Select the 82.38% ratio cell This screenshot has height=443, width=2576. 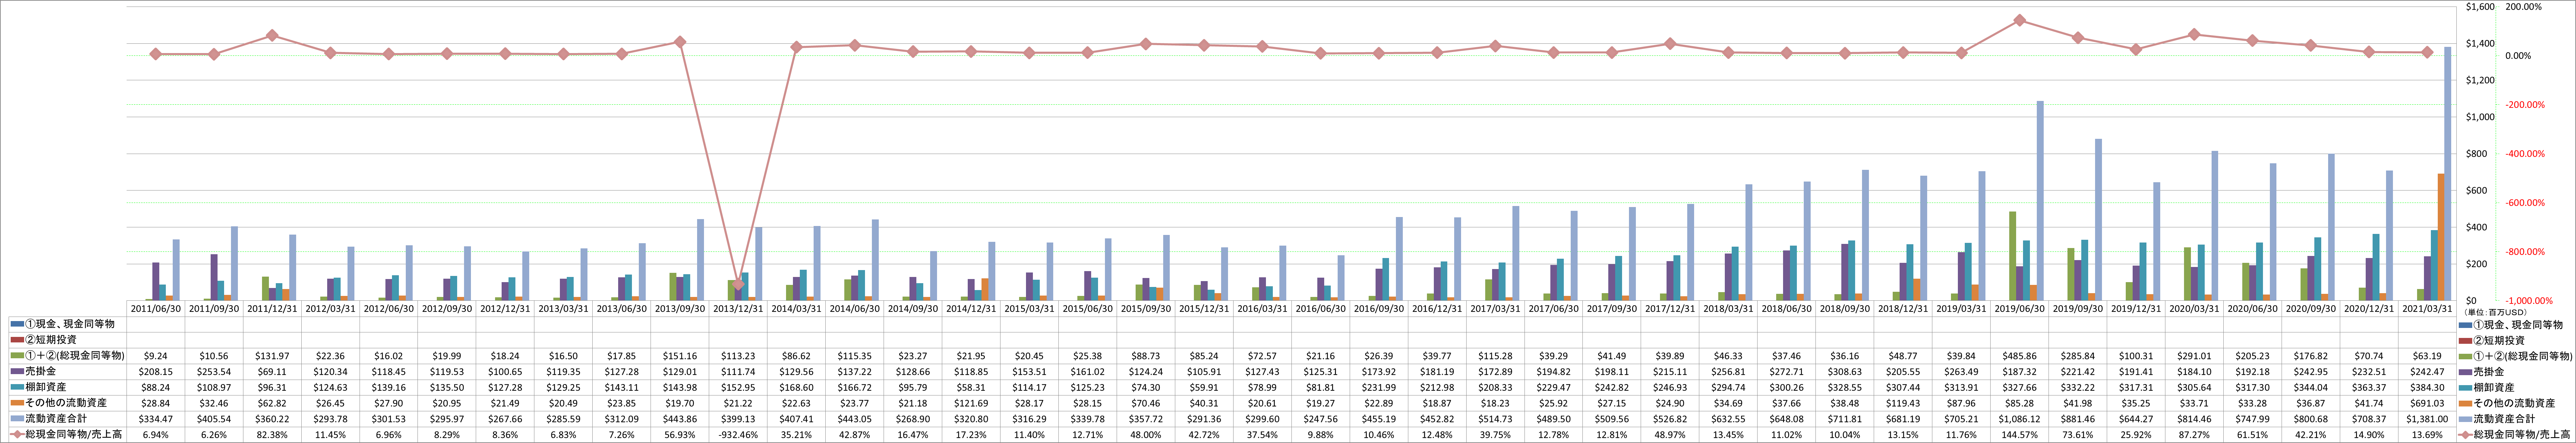272,435
